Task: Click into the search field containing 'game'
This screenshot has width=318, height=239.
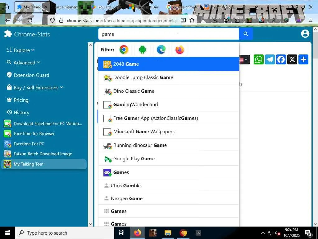Action: tap(168, 34)
